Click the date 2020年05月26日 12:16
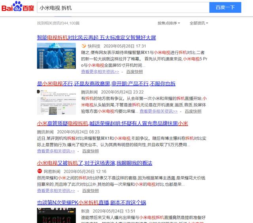The height and width of the screenshot is (223, 253). pos(85,172)
